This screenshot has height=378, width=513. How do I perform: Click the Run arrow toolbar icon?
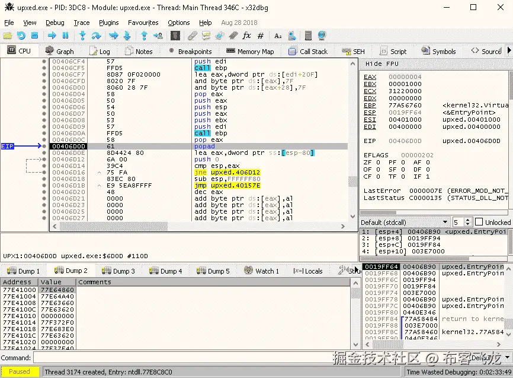[x=52, y=36]
